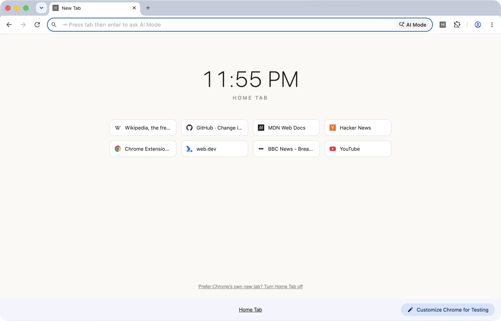
Task: Click the Home Tab footer link
Action: [x=250, y=310]
